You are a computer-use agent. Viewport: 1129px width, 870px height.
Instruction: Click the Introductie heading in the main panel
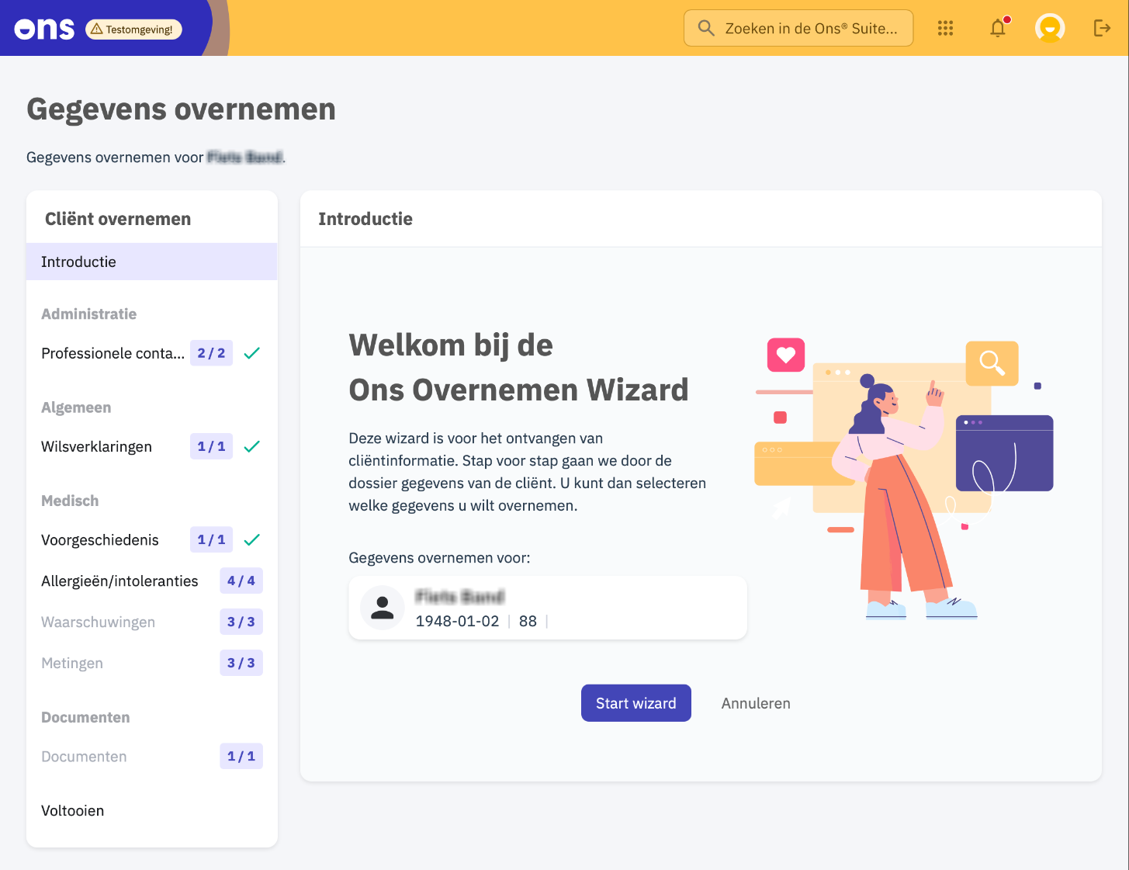coord(365,219)
